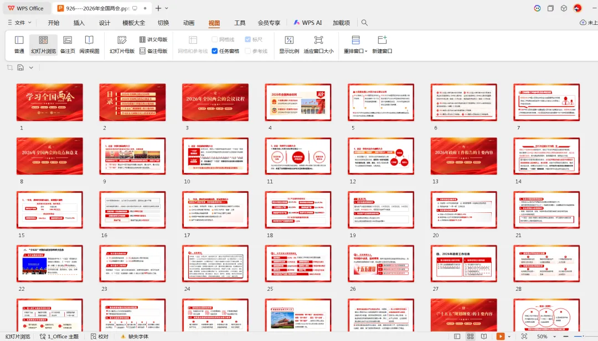Open the 开始 Home tab
598x341 pixels.
[54, 23]
